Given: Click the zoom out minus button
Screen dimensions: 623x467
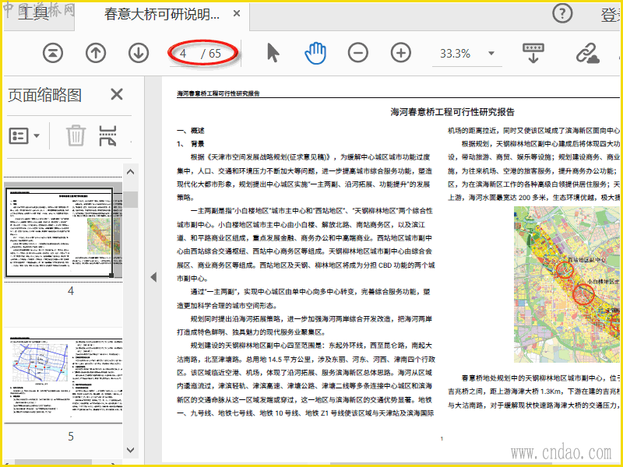Looking at the screenshot, I should click(x=357, y=53).
